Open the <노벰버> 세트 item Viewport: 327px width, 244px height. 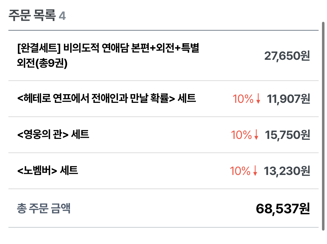point(48,170)
